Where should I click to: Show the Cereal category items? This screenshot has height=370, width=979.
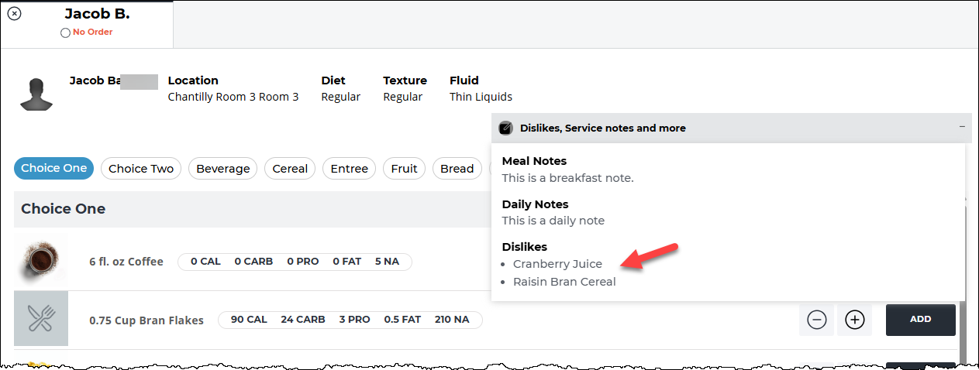(290, 168)
